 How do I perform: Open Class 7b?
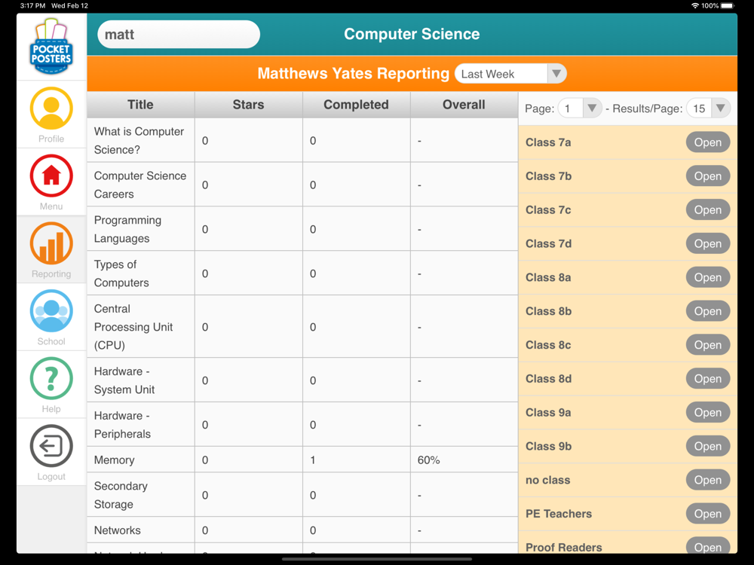[708, 176]
